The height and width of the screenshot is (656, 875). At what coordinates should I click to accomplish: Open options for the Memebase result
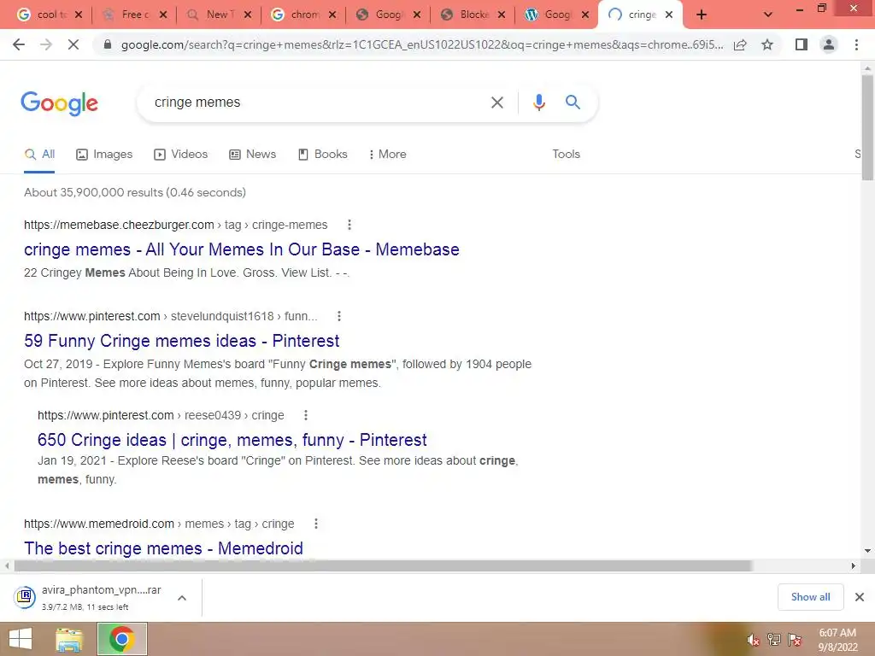349,225
